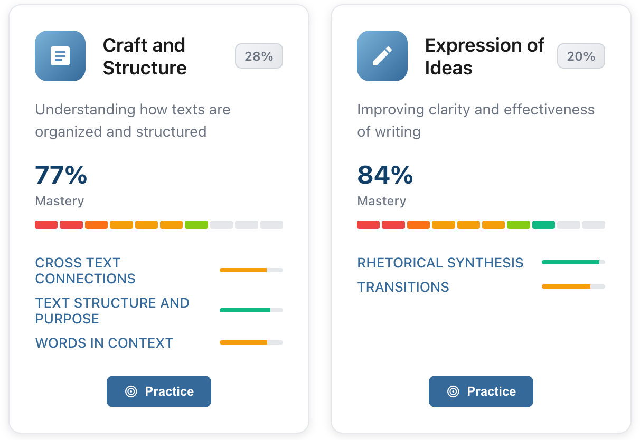Image resolution: width=640 pixels, height=440 pixels.
Task: Click the segmented mastery bar under 77%
Action: (158, 224)
